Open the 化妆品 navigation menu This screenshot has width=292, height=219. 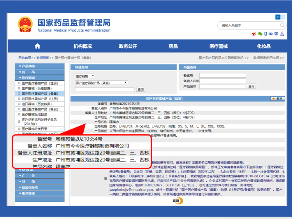264,46
